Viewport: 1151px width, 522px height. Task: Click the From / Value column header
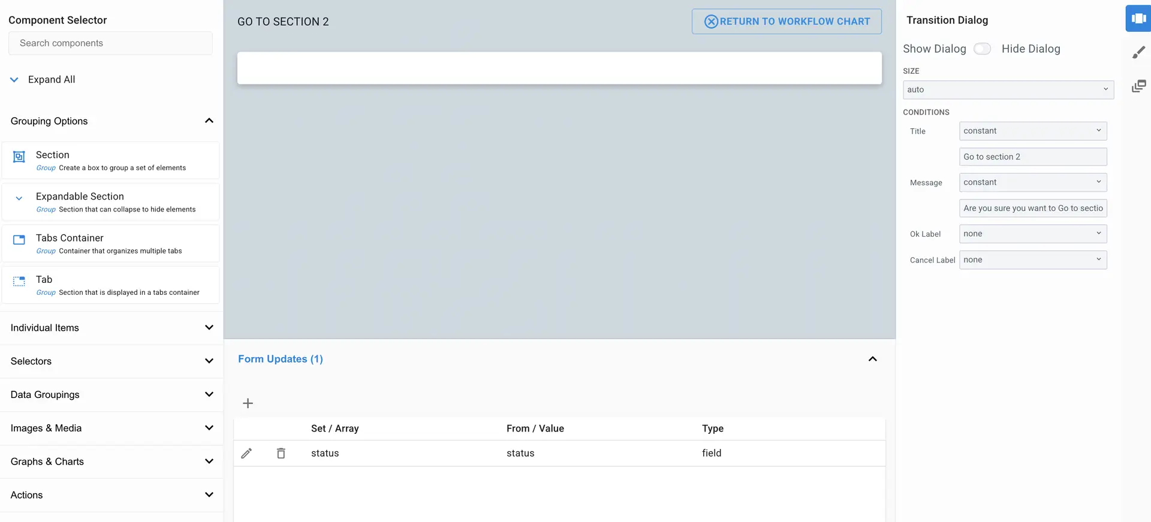point(535,429)
